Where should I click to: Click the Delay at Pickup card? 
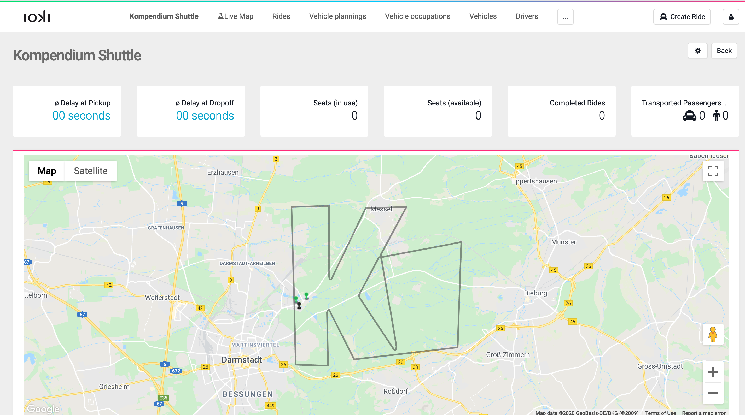tap(67, 111)
